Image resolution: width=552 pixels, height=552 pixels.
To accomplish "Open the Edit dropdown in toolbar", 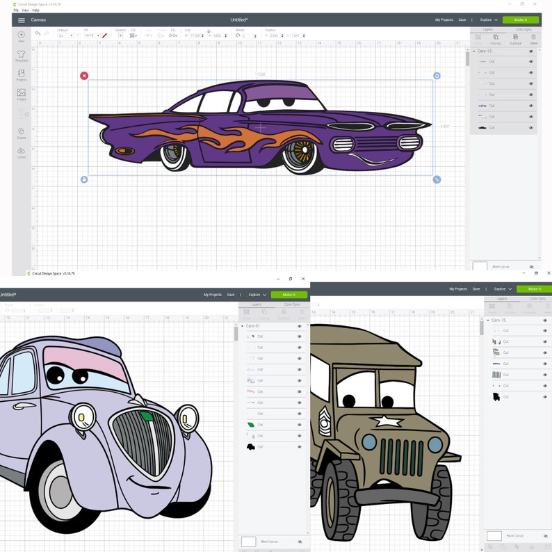I will click(x=133, y=35).
